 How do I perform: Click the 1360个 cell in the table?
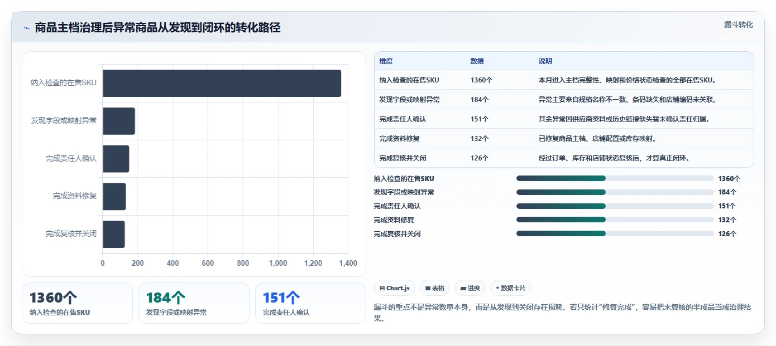point(481,80)
